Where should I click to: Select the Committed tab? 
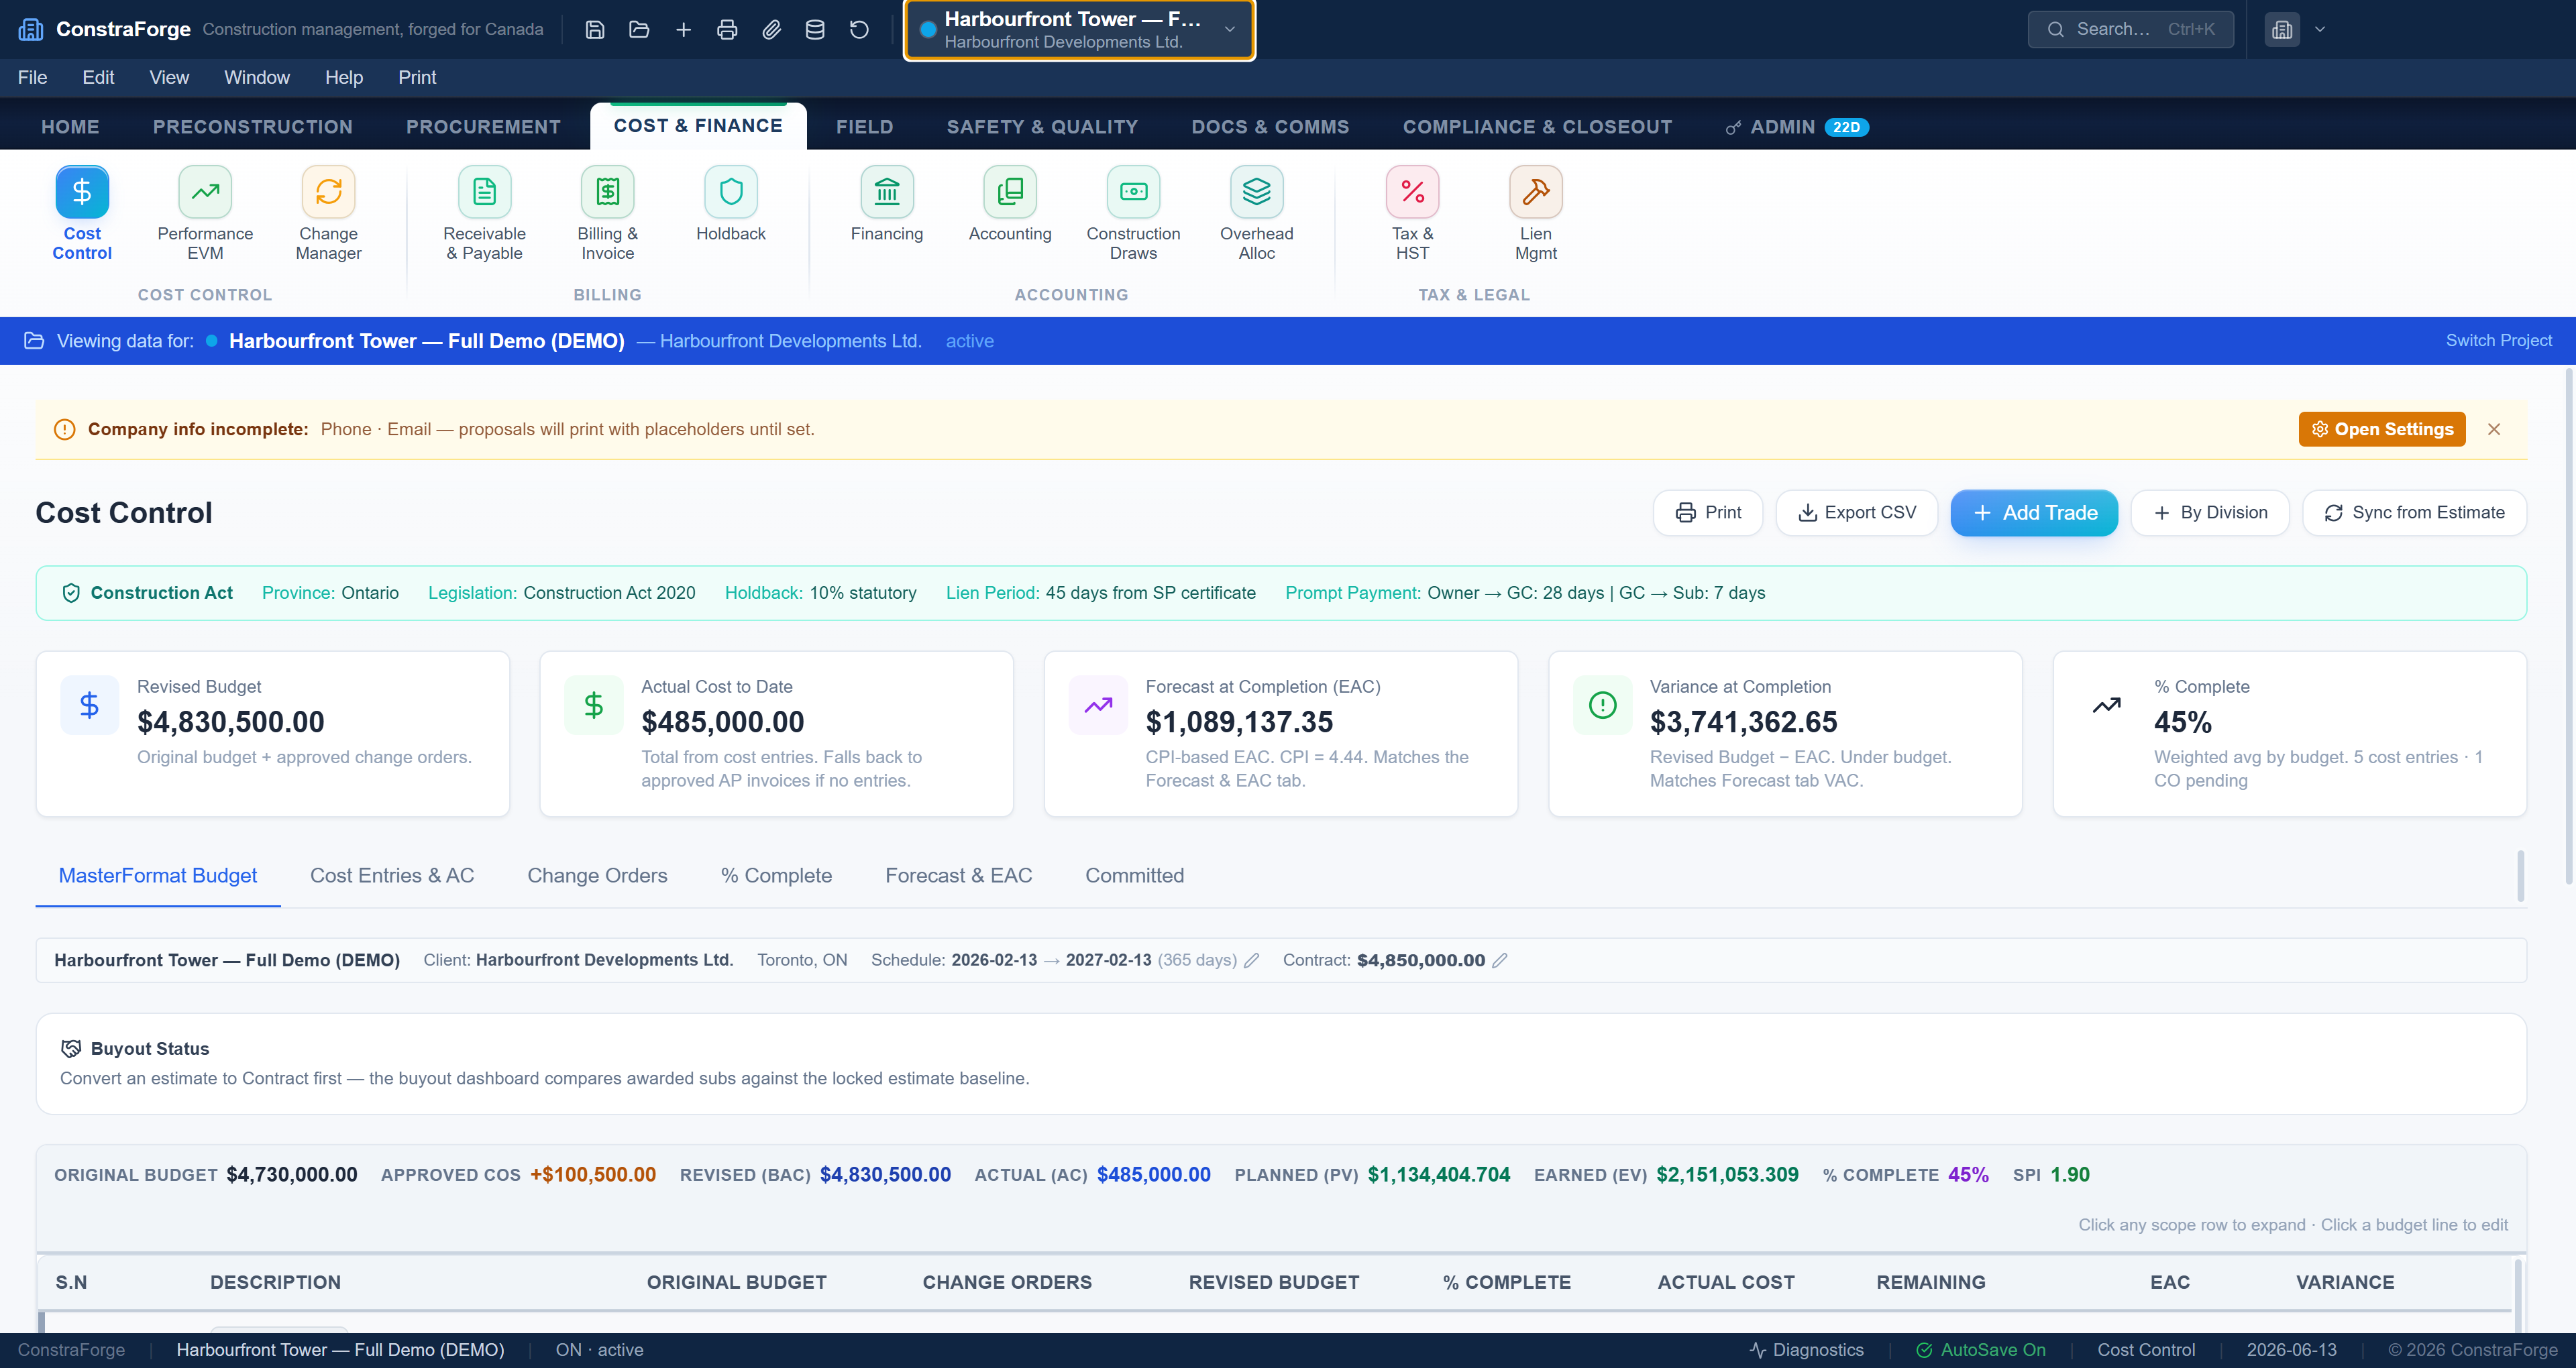[1134, 875]
